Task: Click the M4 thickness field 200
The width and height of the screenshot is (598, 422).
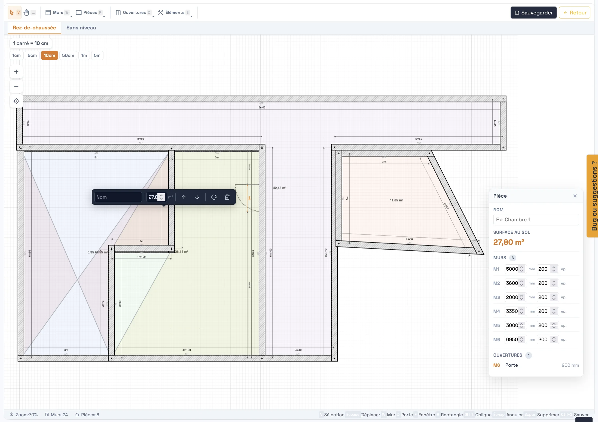Action: coord(547,311)
